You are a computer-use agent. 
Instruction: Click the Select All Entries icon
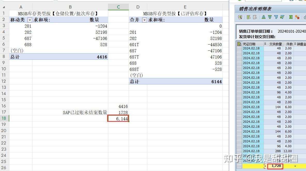(249, 17)
